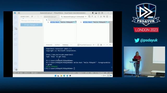
Task: Refresh the Source Control view
Action: (x=38, y=17)
